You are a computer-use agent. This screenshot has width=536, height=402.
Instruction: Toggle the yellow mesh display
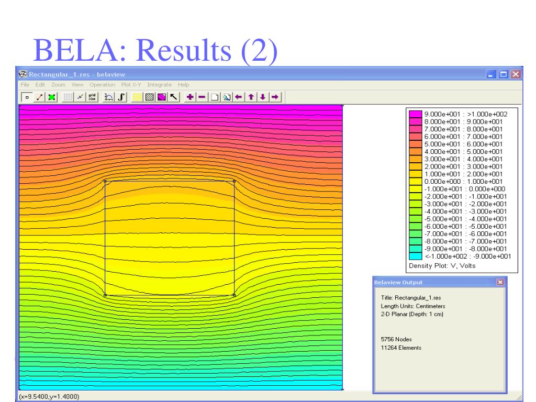point(137,97)
